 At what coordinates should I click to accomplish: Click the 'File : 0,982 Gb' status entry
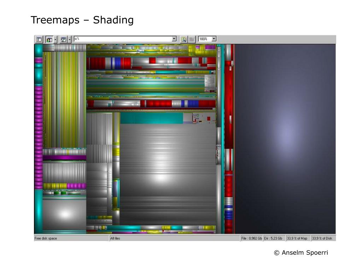252,238
